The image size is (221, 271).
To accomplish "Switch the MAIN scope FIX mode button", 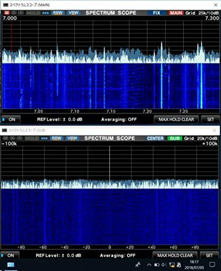I will [157, 13].
